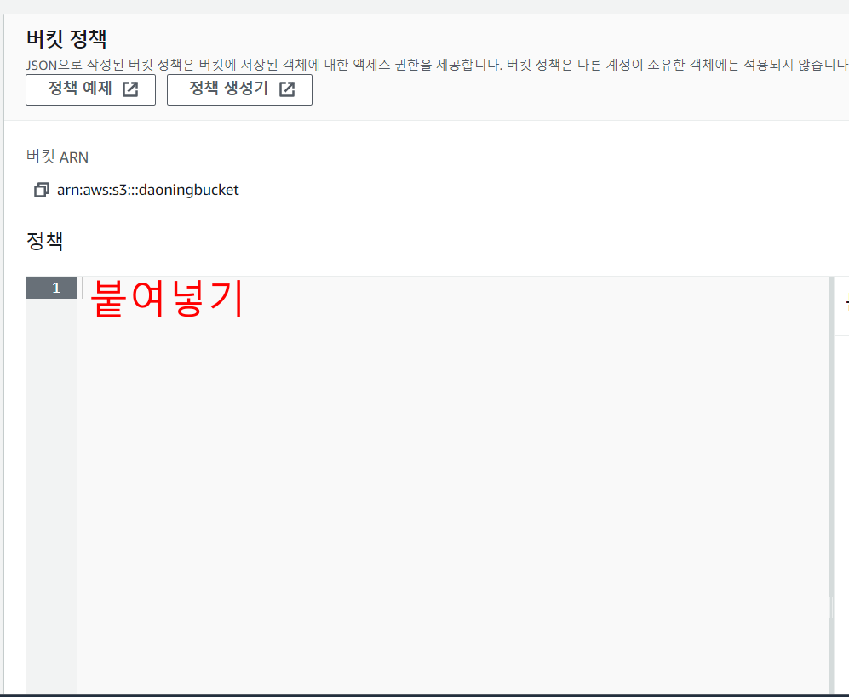Open the 정책 생성기 policy generator button
This screenshot has height=697, width=849.
(x=239, y=89)
